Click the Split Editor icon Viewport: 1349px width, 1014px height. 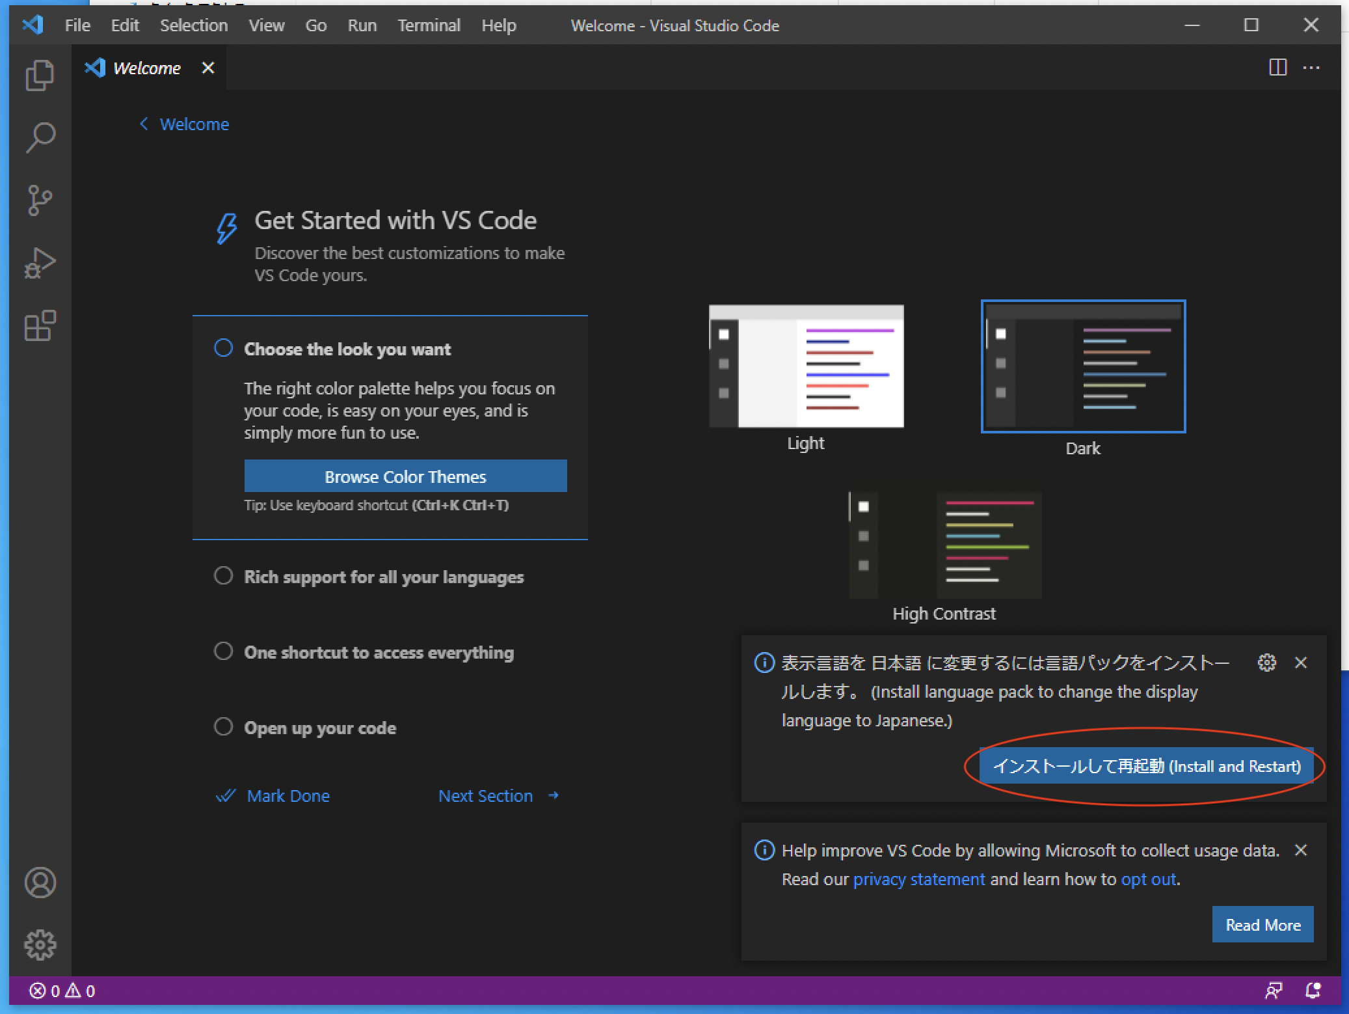click(1277, 67)
